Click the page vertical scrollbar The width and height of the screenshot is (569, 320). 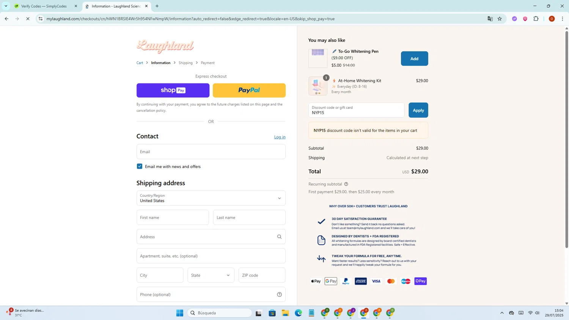point(567,140)
